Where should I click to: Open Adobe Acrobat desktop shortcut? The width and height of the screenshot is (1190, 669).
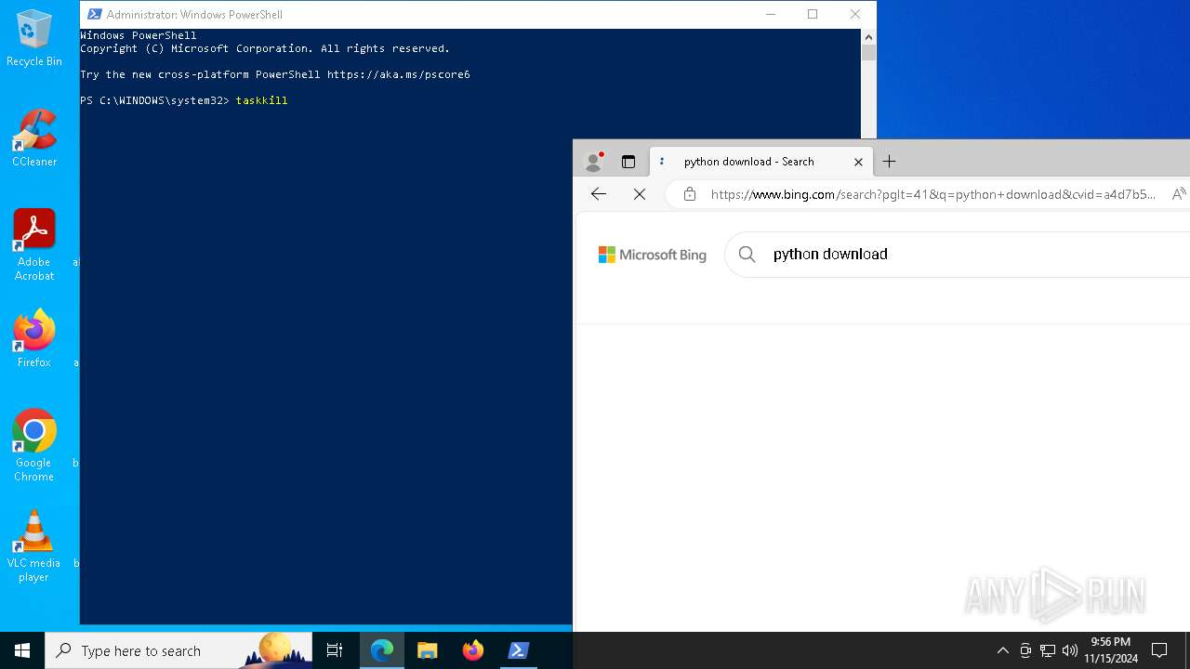34,244
